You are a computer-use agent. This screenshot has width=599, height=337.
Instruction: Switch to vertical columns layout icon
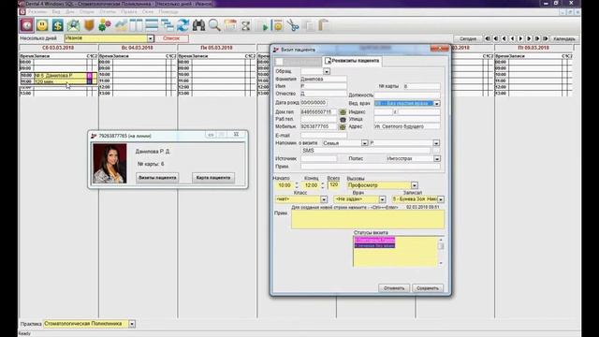136,25
